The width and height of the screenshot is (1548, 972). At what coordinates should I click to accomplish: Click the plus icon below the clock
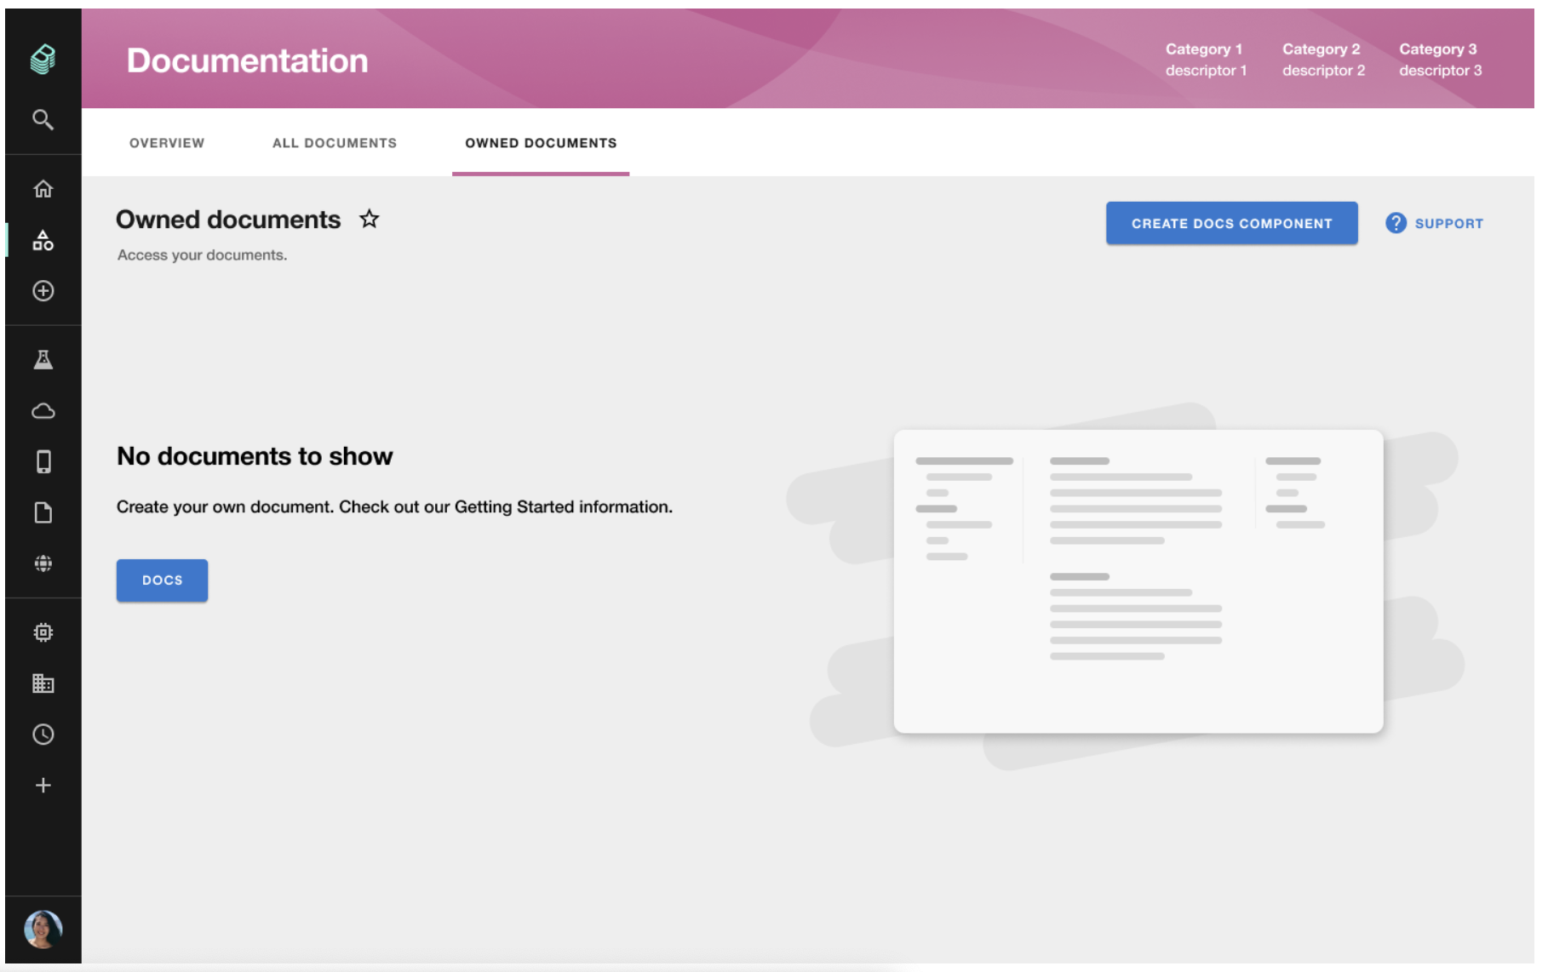43,785
